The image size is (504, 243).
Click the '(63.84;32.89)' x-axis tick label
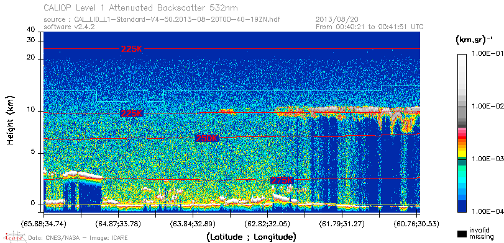(193, 224)
